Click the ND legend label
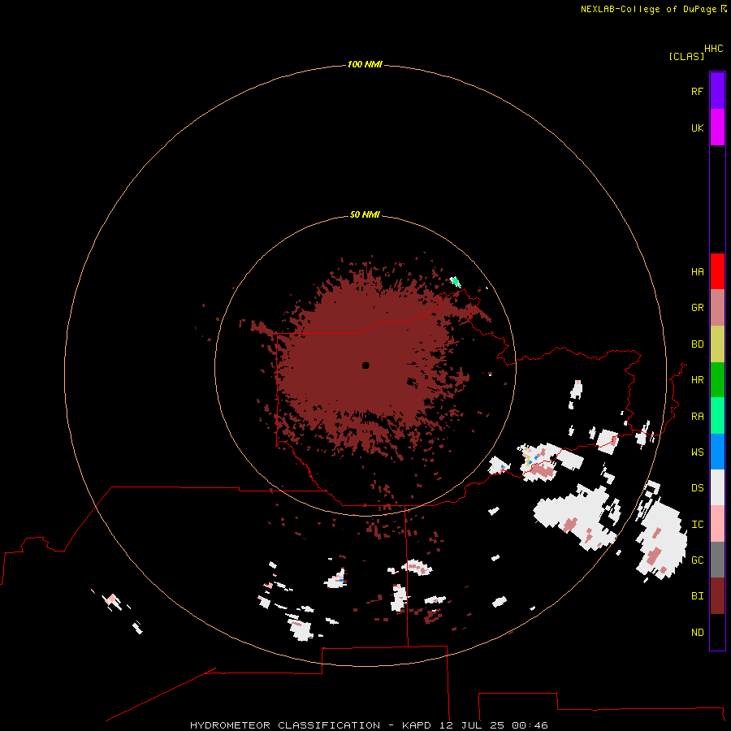The image size is (731, 731). (697, 632)
